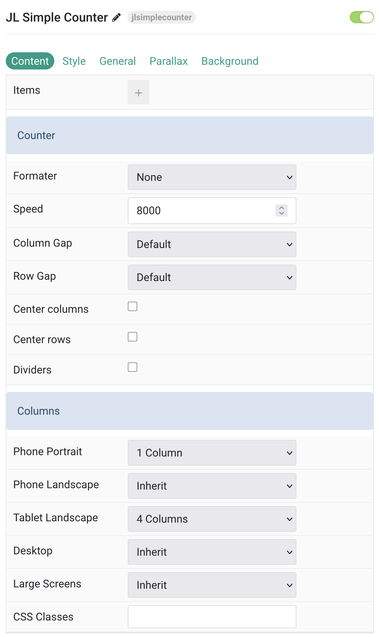Click the jlsimplecounter badge label
This screenshot has width=379, height=637.
coord(162,17)
